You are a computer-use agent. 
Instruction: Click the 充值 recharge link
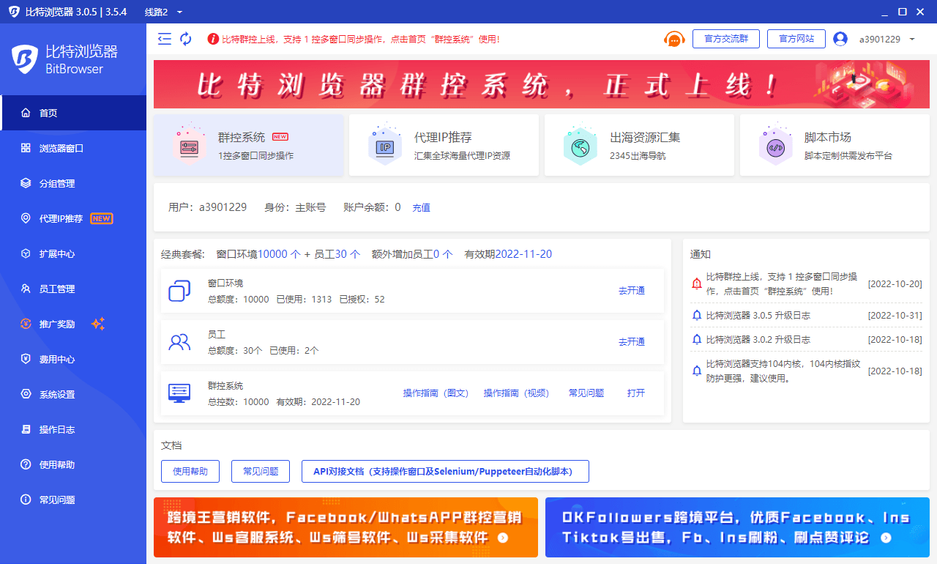coord(421,207)
